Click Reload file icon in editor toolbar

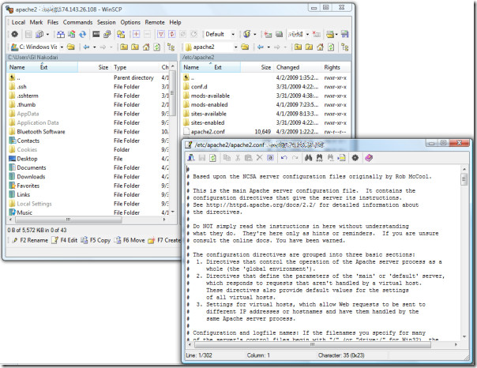point(212,157)
